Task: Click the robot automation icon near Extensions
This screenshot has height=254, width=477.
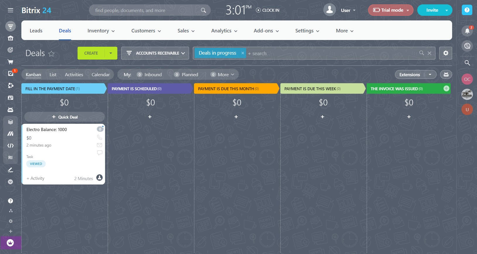Action: click(x=446, y=75)
